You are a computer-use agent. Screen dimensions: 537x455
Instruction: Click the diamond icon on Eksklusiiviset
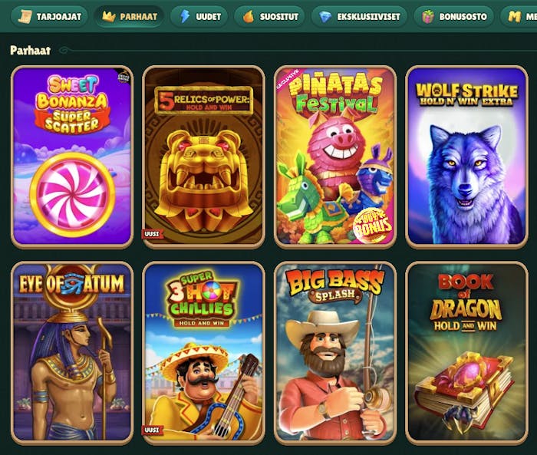click(x=325, y=16)
